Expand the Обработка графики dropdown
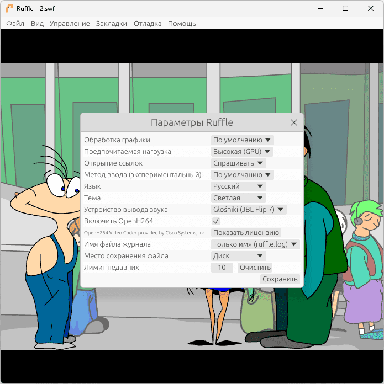The image size is (384, 384). [x=242, y=140]
